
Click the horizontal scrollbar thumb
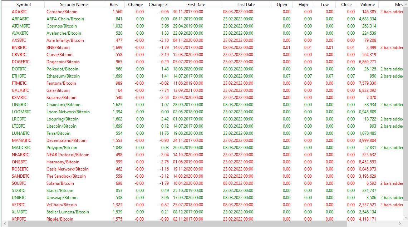click(177, 224)
